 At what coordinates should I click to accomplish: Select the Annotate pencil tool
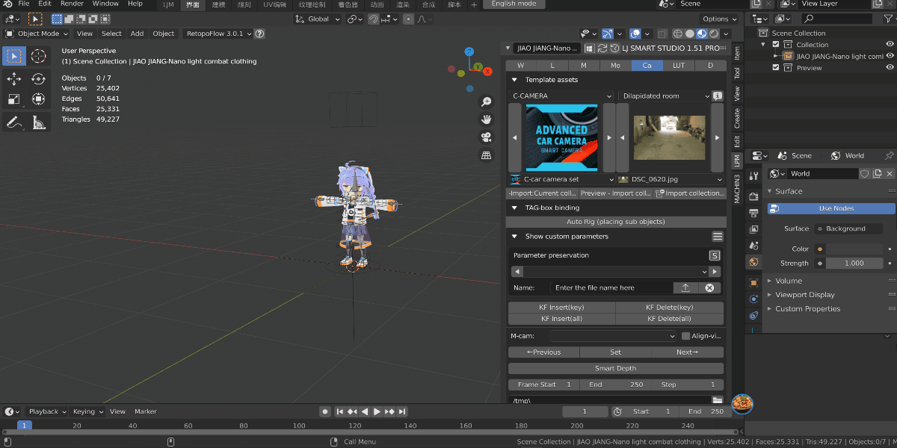[14, 122]
